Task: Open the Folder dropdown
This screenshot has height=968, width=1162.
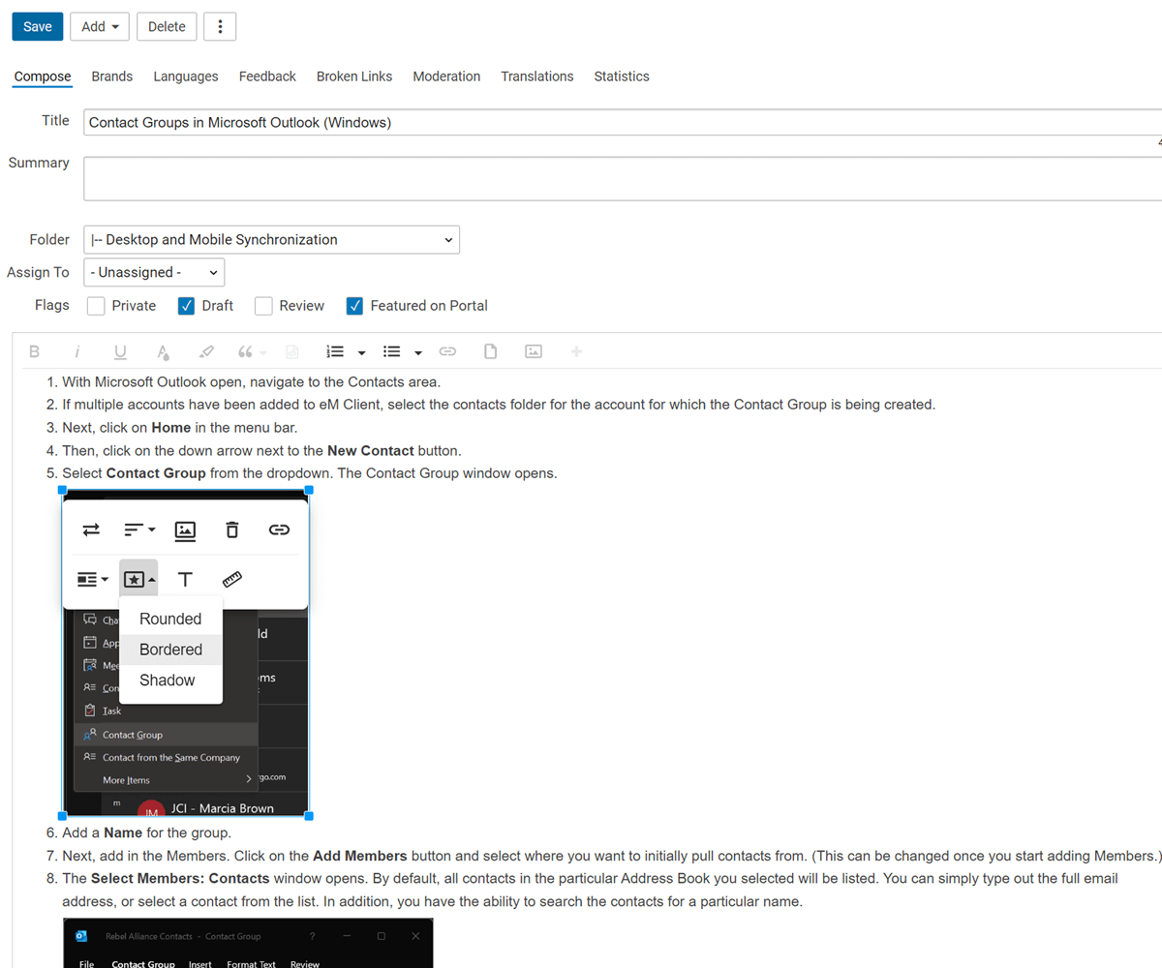Action: 271,239
